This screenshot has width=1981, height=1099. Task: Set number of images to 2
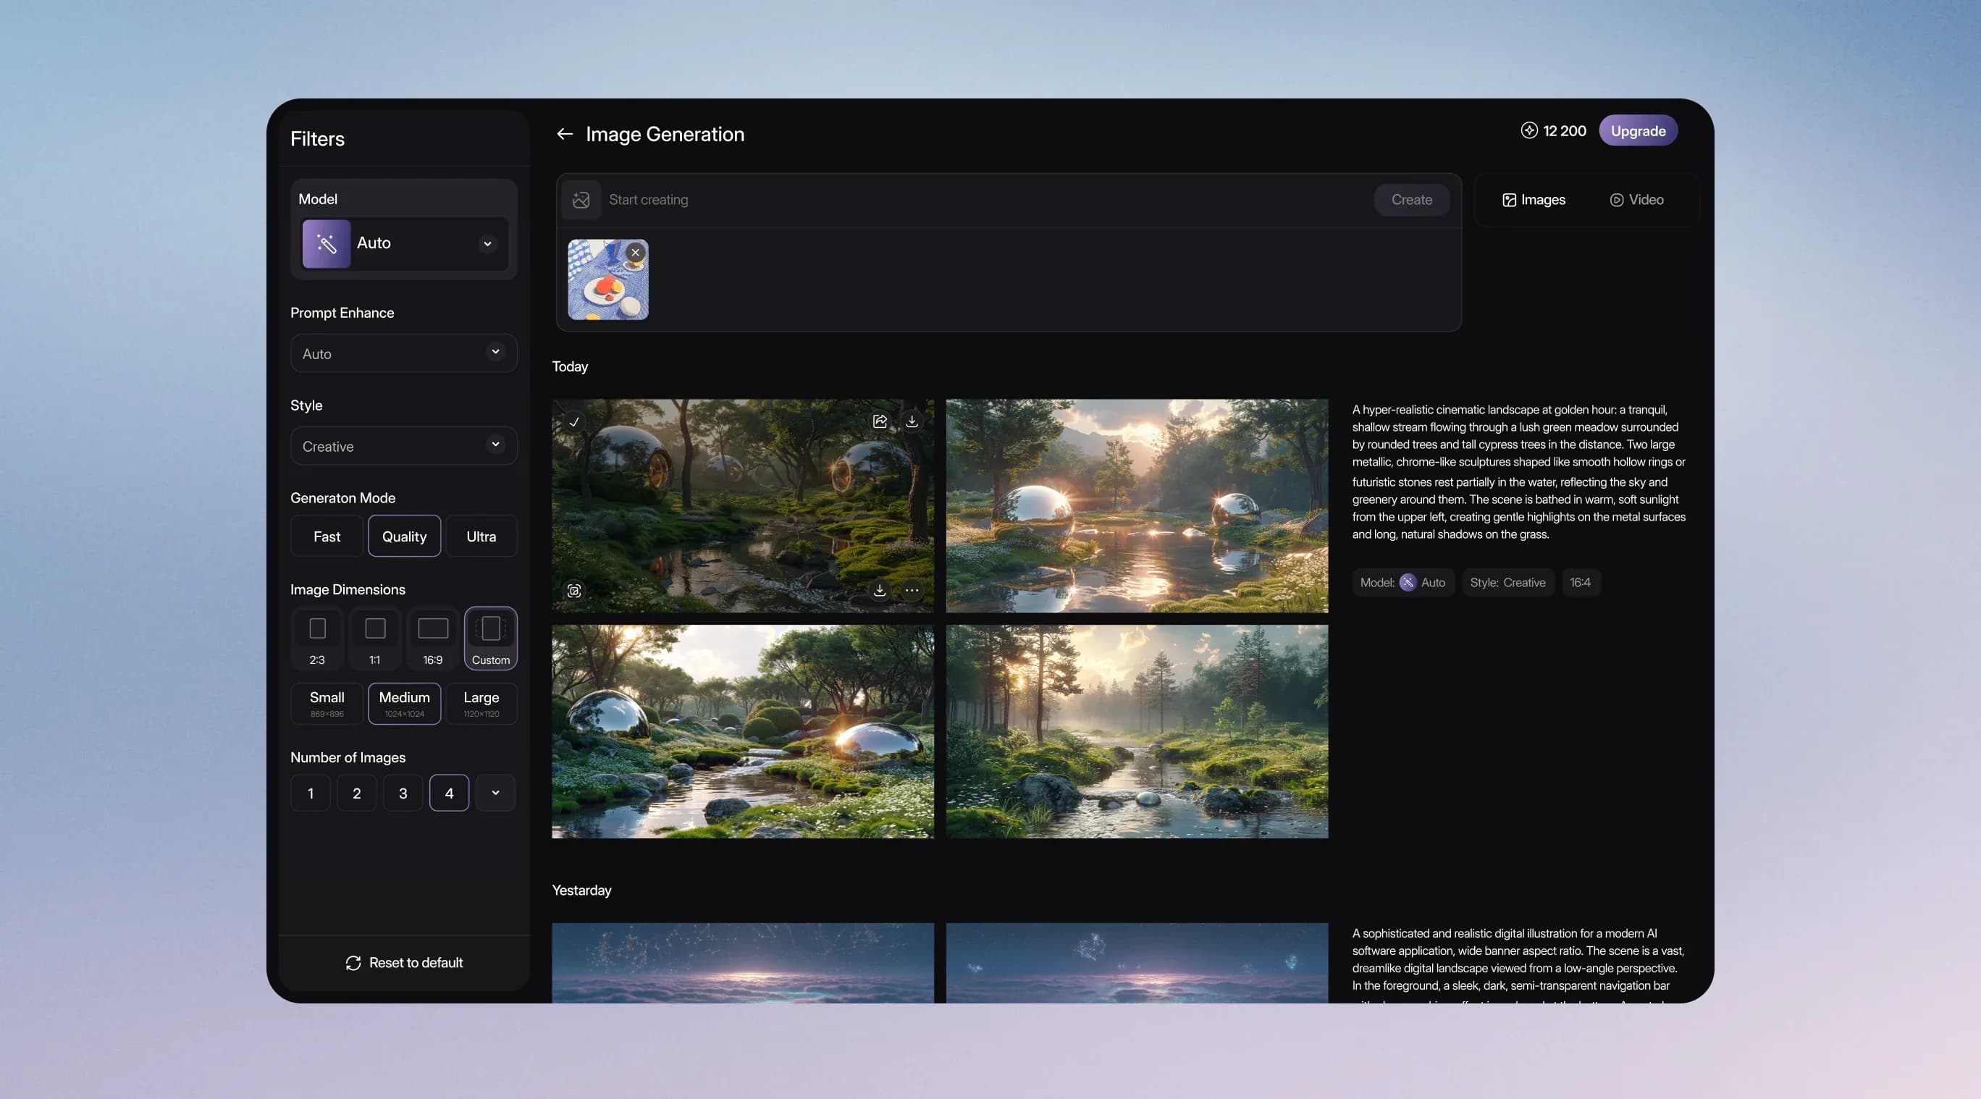(357, 793)
